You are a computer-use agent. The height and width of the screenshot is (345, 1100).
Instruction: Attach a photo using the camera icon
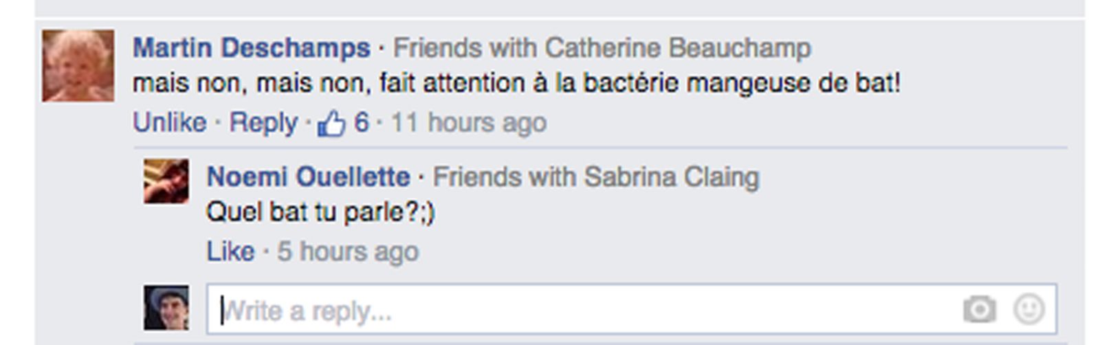(x=979, y=309)
